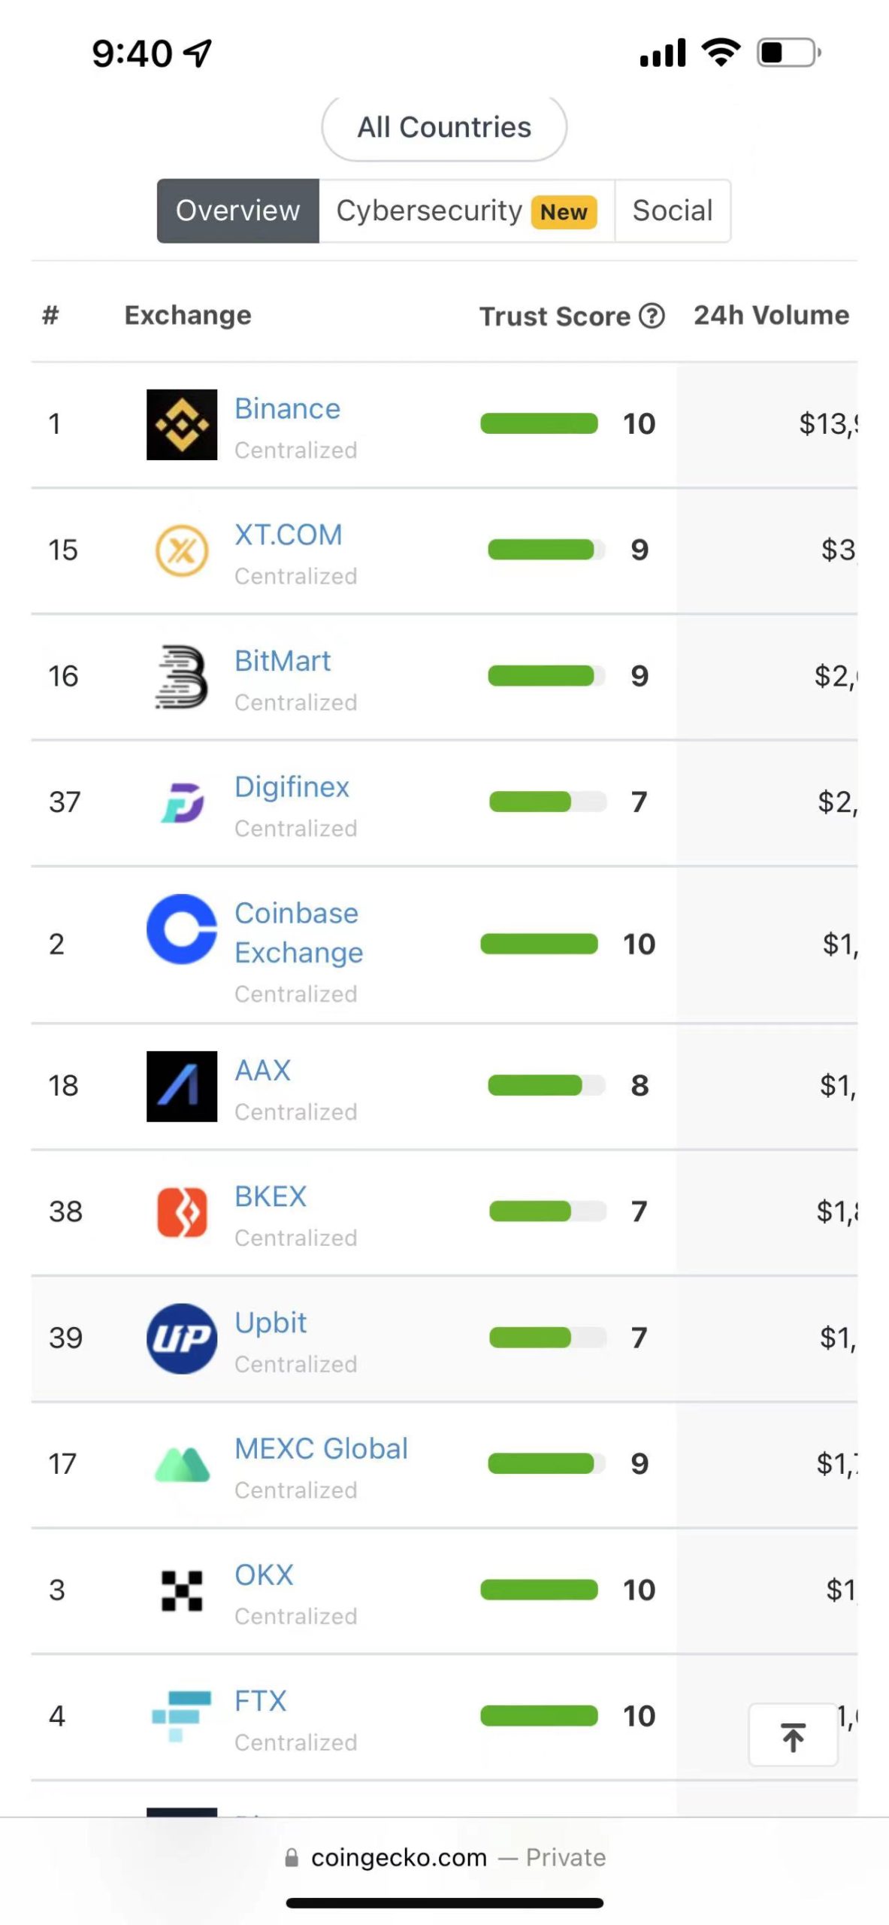
Task: Open the All Countries dropdown
Action: [x=444, y=128]
